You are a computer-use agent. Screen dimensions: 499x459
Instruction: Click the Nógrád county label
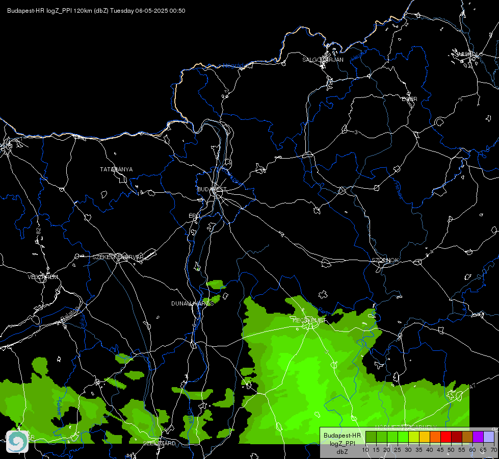point(233,65)
